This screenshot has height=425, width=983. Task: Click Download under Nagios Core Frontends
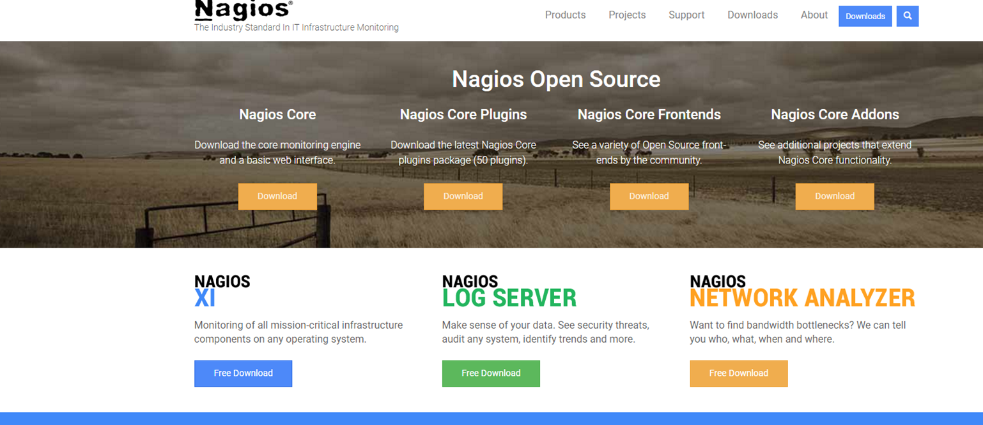[x=649, y=197]
